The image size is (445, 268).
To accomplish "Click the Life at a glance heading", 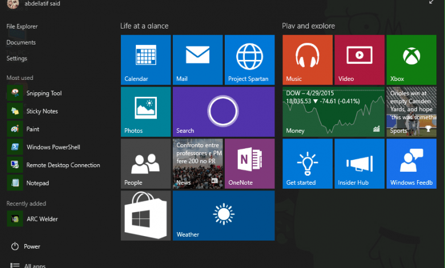I will tap(144, 26).
